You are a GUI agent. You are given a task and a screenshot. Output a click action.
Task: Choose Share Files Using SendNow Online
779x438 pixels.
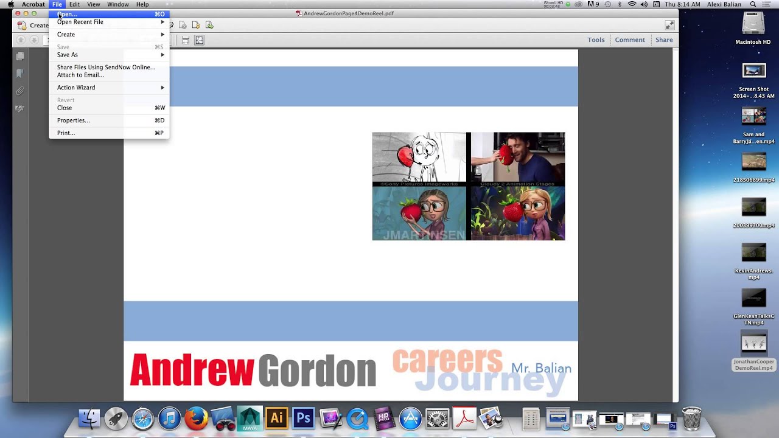[x=109, y=68]
